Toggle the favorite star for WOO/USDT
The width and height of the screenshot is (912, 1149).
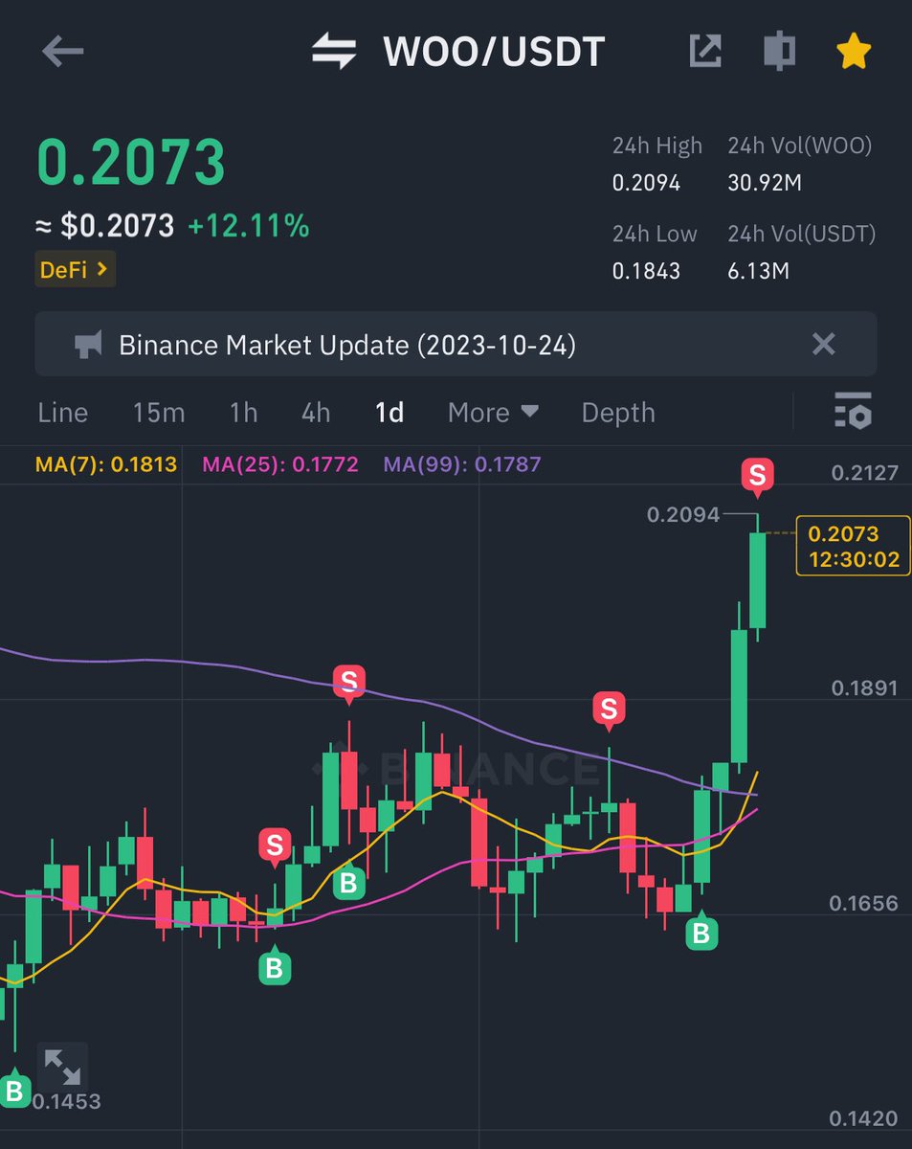(x=853, y=51)
